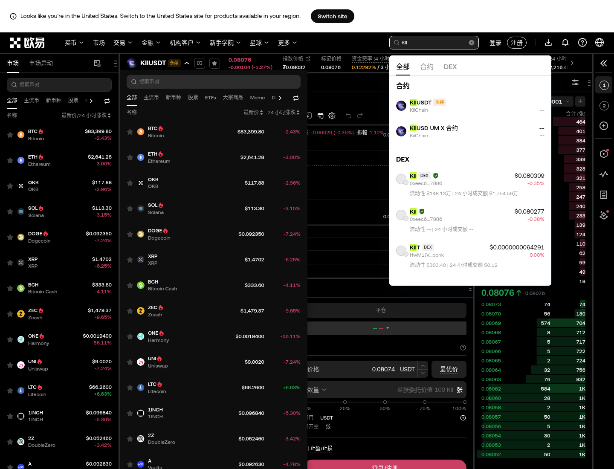Open the help question mark icon

pyautogui.click(x=582, y=43)
